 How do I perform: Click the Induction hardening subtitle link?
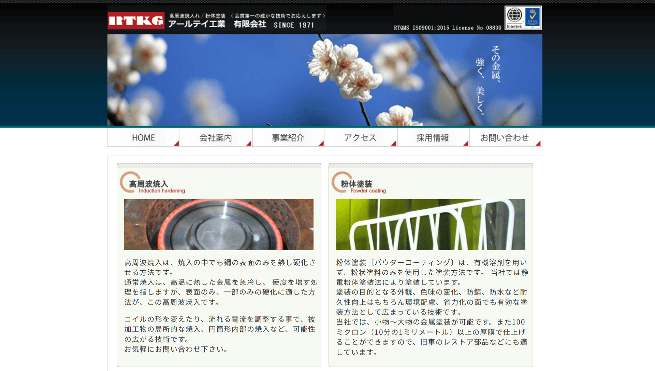[162, 191]
